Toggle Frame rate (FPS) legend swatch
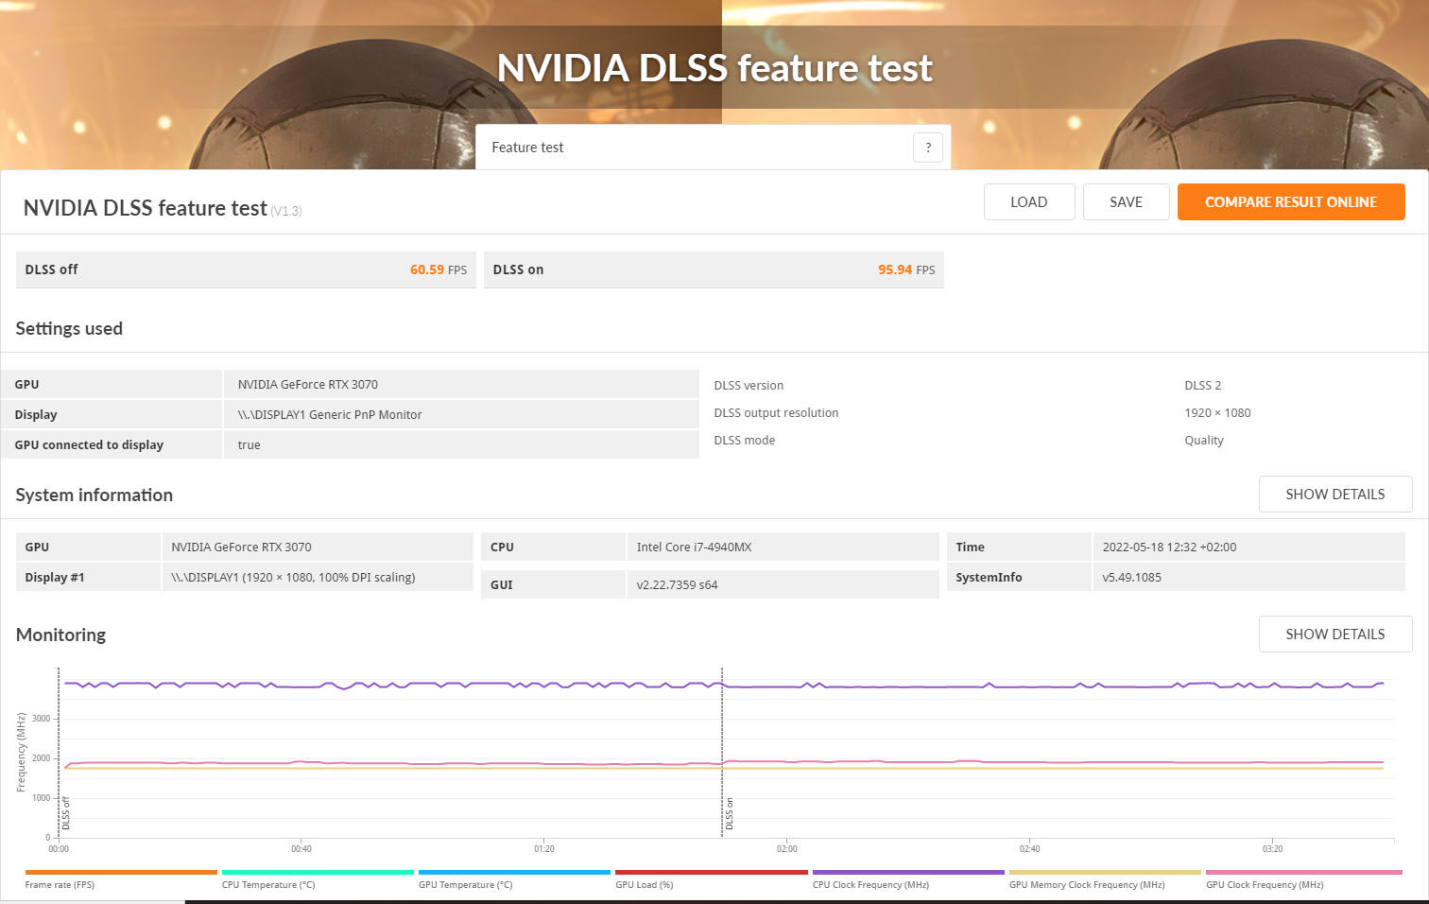The width and height of the screenshot is (1429, 904). 121,872
